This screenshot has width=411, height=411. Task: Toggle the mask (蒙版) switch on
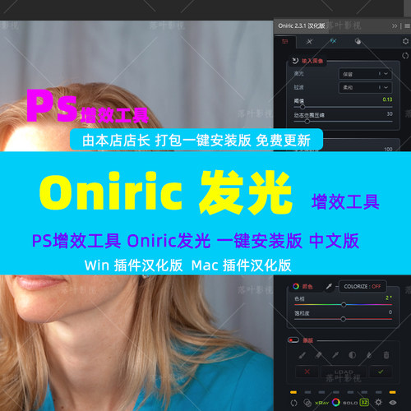[x=293, y=340]
